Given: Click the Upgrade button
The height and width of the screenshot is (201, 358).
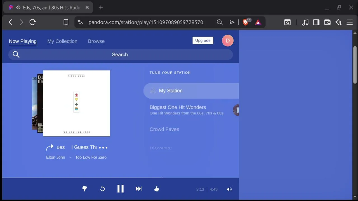Looking at the screenshot, I should coord(203,40).
